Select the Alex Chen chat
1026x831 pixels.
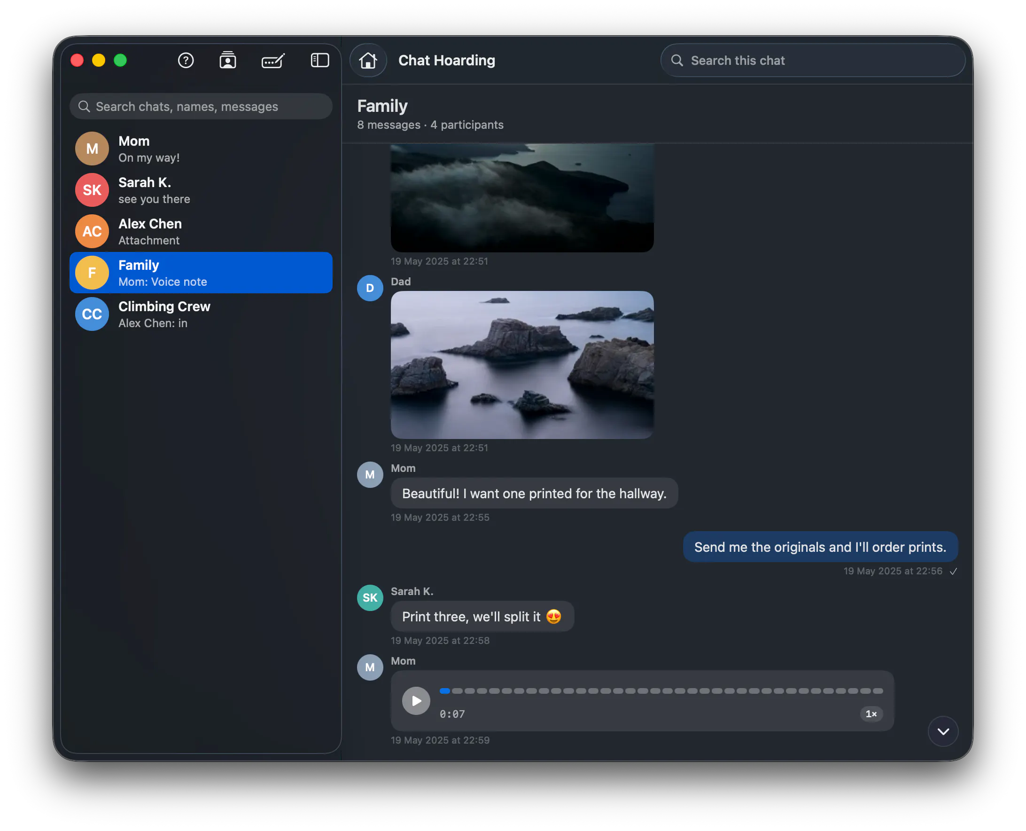(x=201, y=231)
